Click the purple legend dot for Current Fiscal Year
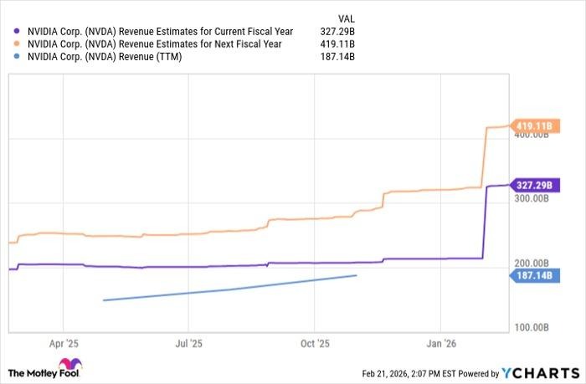The width and height of the screenshot is (586, 384). tap(17, 30)
